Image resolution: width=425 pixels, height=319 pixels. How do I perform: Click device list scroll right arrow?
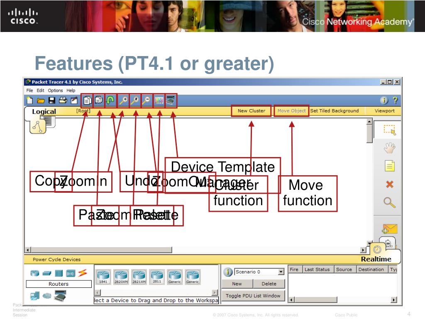(215, 292)
